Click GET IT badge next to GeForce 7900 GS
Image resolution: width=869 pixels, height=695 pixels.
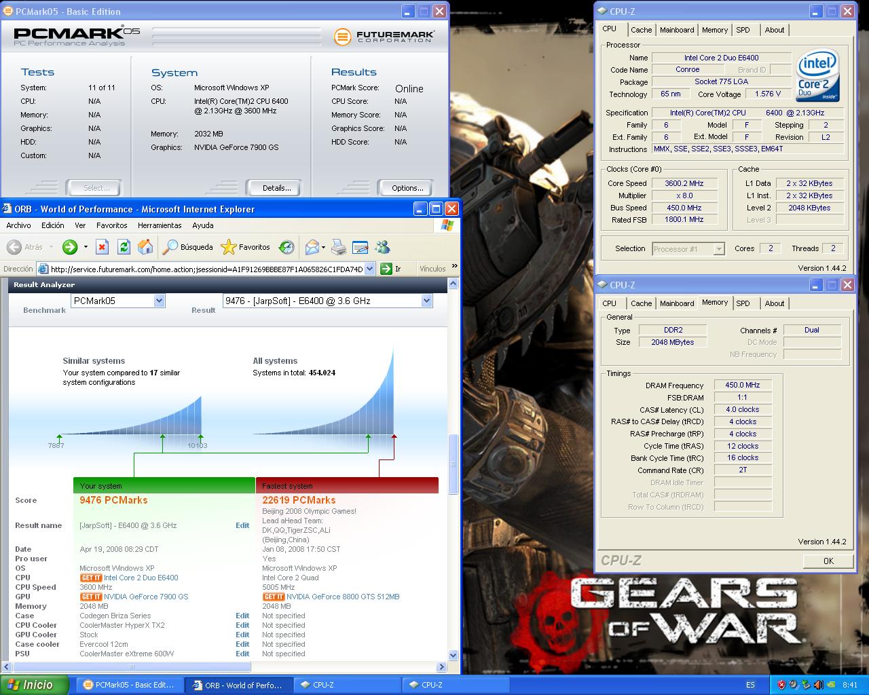[91, 597]
